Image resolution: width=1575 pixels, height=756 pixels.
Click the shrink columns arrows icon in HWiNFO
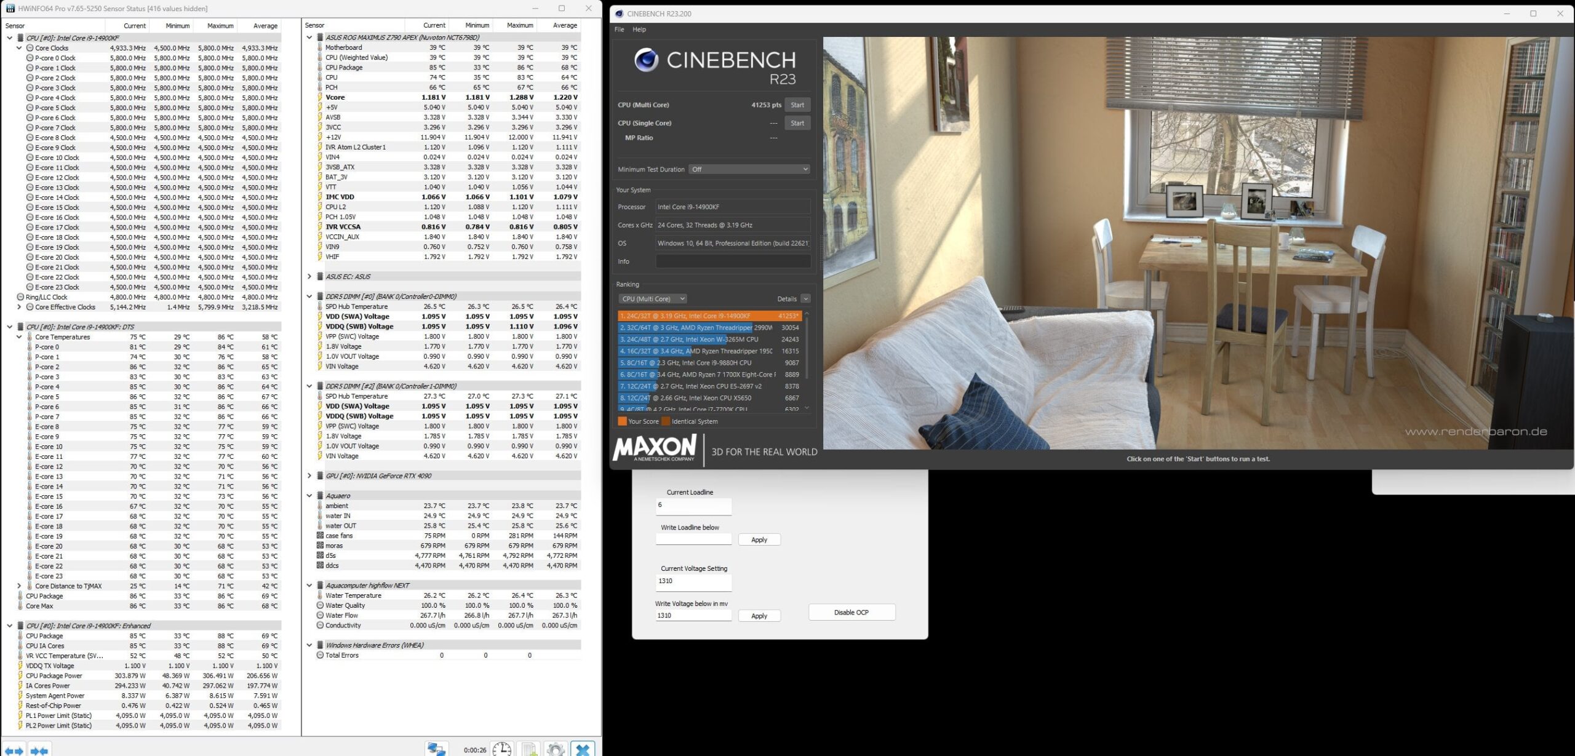(39, 750)
